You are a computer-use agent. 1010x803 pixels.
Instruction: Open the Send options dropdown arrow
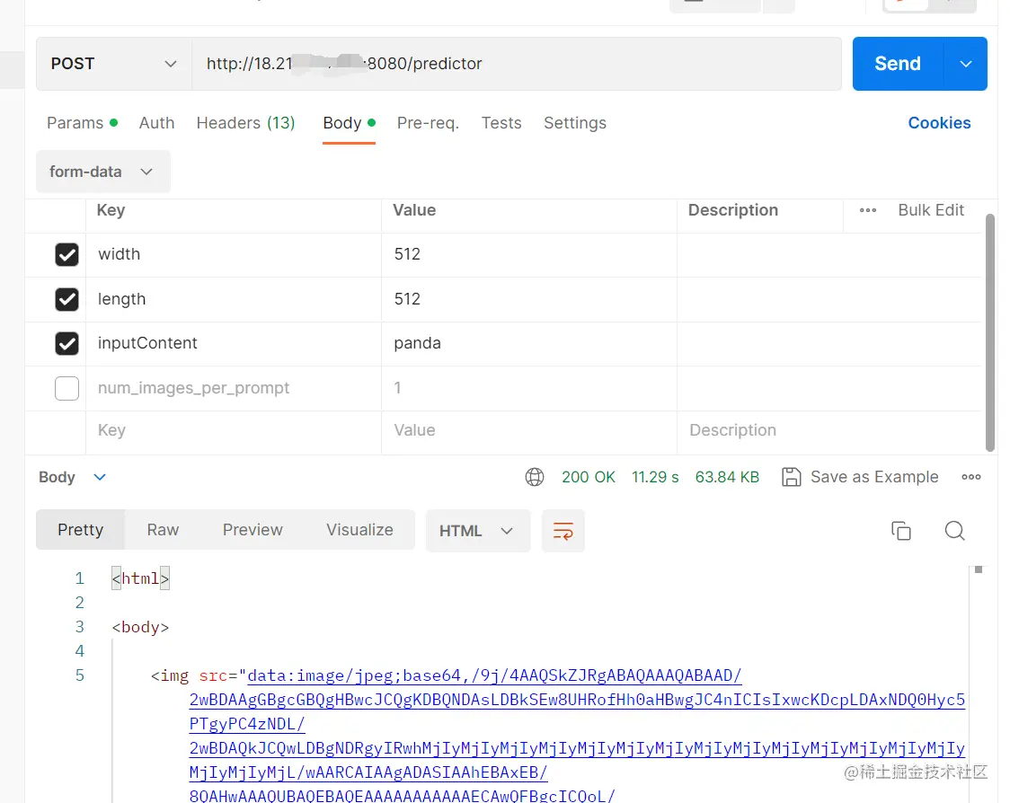966,64
